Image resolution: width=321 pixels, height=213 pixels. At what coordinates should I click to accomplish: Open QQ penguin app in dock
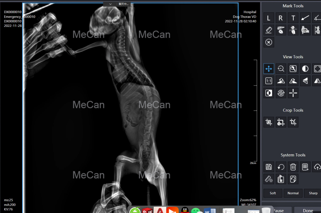(185, 210)
